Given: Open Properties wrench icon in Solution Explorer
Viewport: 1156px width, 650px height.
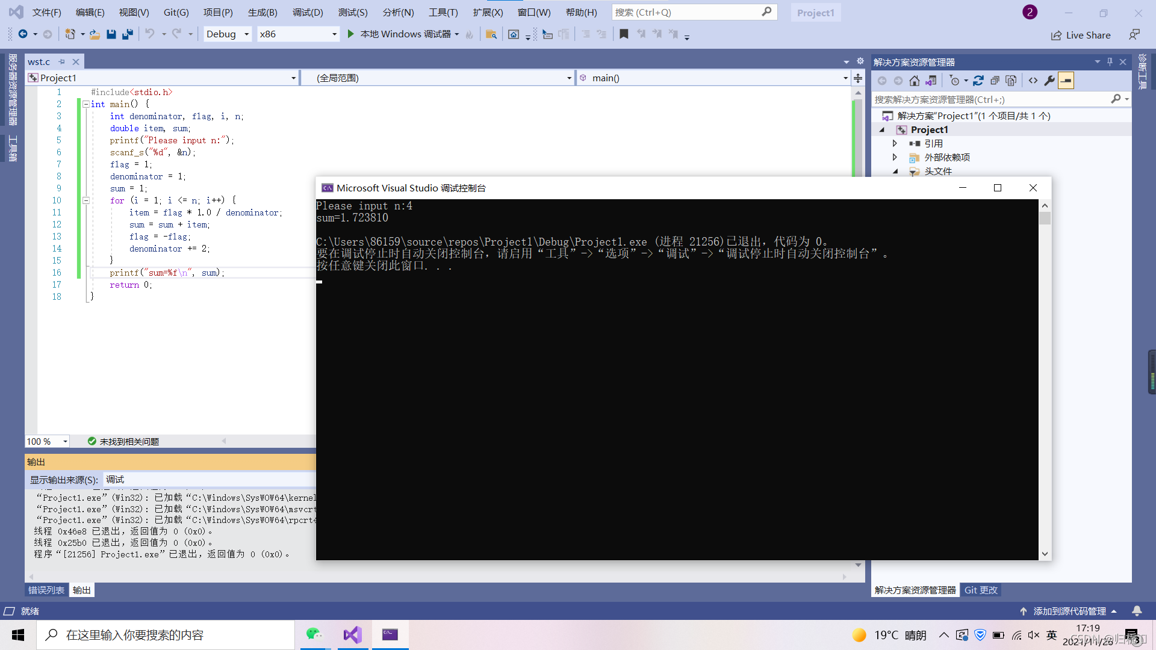Looking at the screenshot, I should (1049, 81).
